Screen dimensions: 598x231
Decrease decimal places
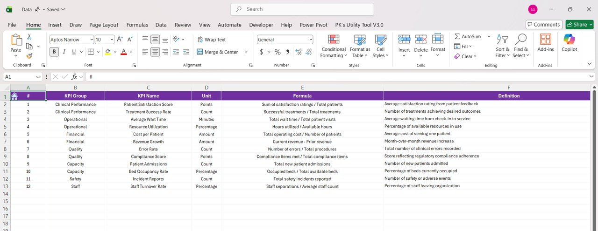tap(309, 52)
